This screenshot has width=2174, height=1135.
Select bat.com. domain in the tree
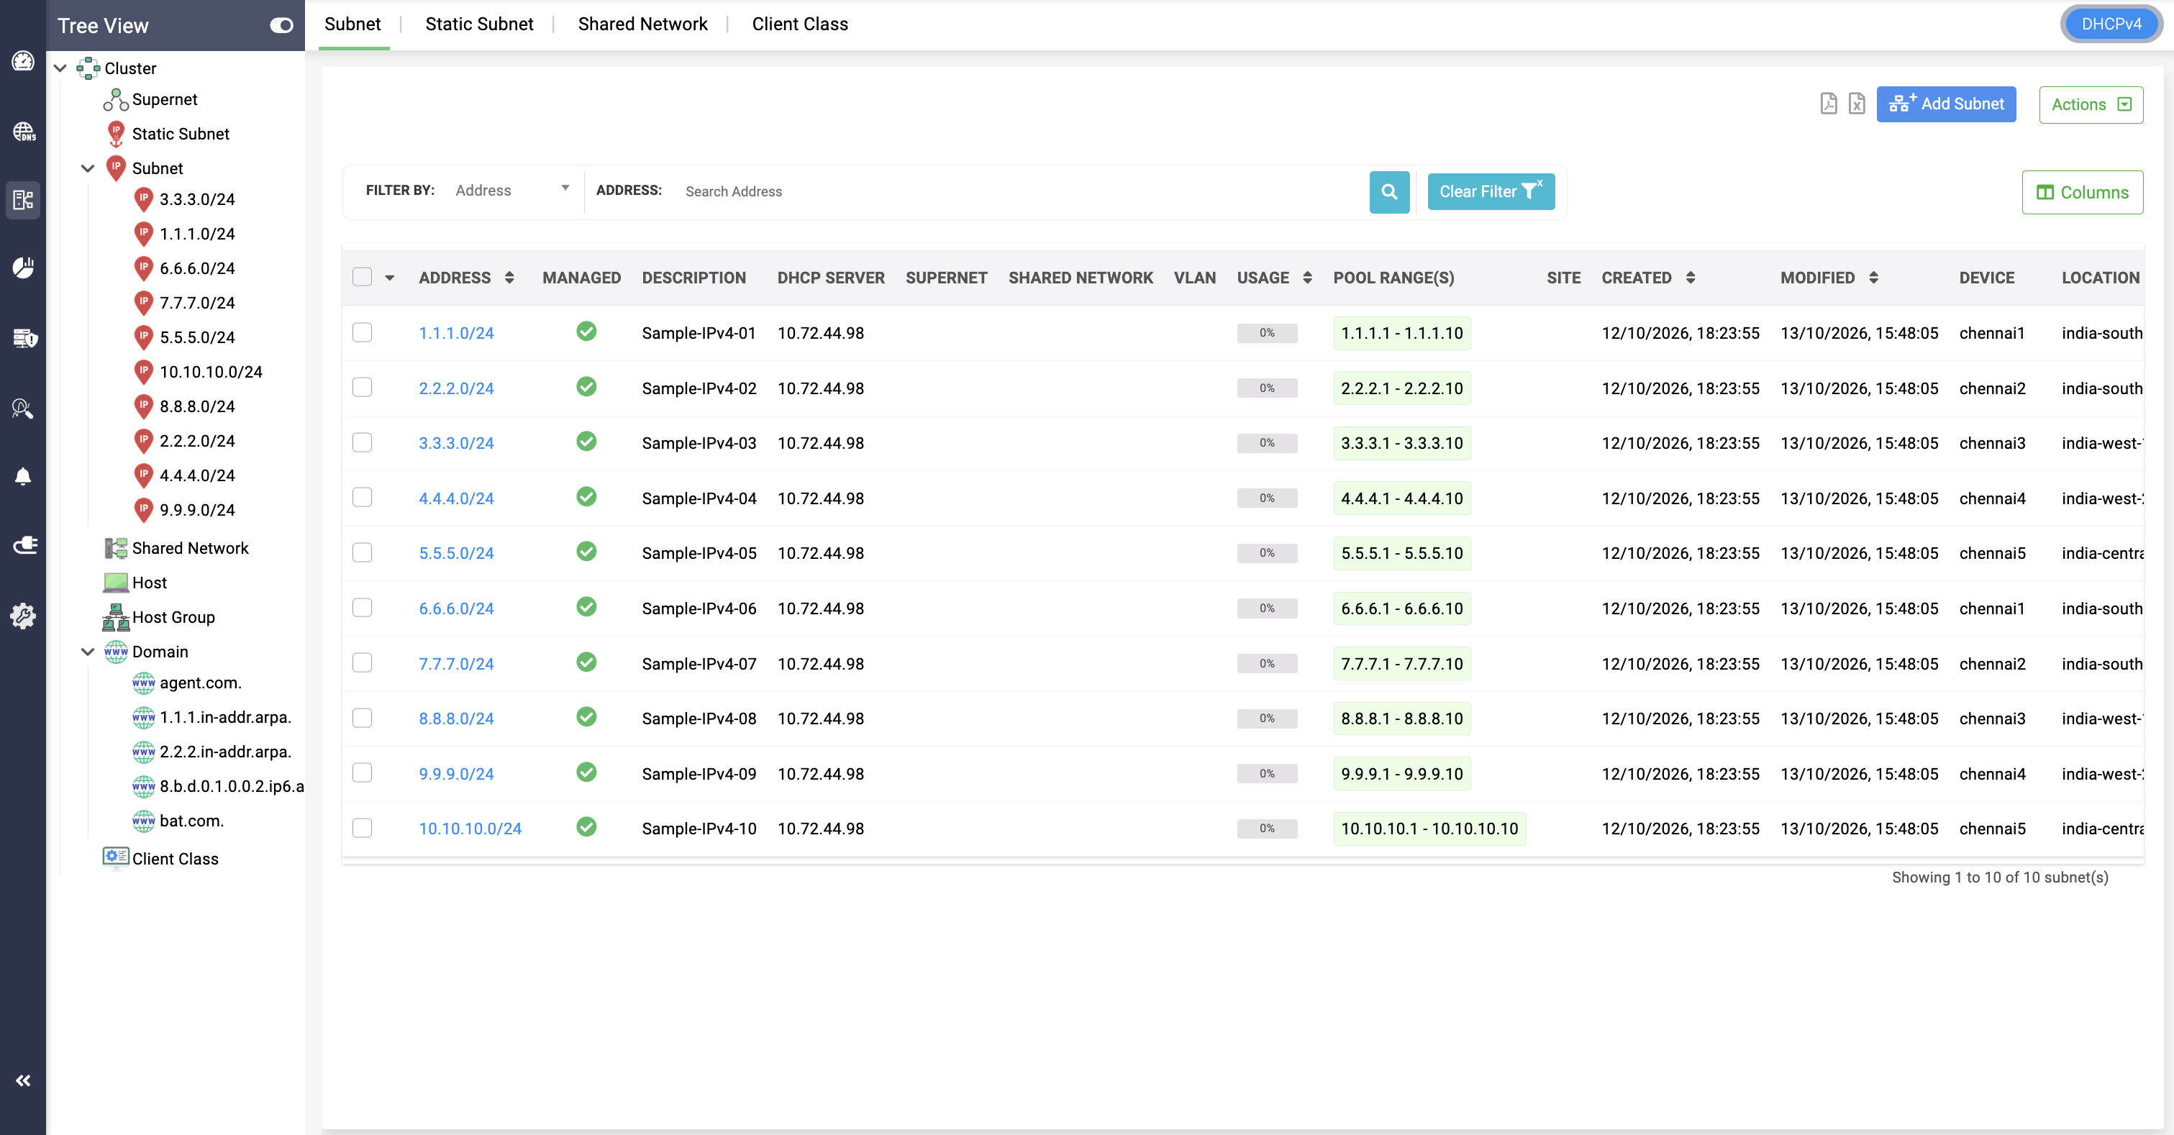click(x=191, y=820)
